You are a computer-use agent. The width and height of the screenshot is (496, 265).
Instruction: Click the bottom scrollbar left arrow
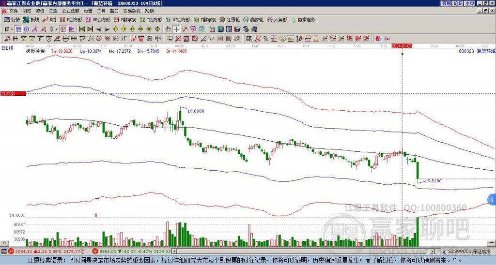[x=174, y=251]
